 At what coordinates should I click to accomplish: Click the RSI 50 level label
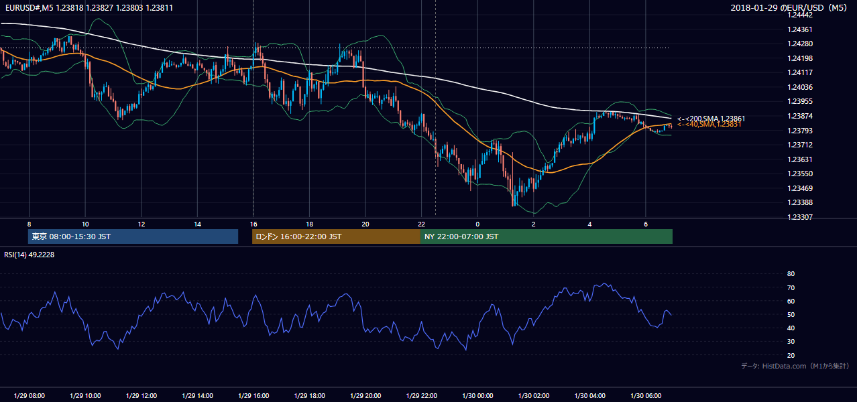[791, 314]
